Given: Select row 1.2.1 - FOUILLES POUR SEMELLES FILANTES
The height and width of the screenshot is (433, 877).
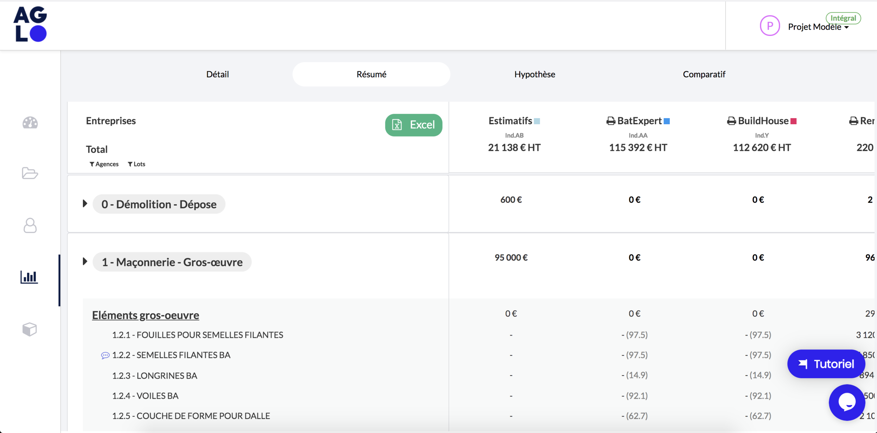Looking at the screenshot, I should click(x=198, y=335).
